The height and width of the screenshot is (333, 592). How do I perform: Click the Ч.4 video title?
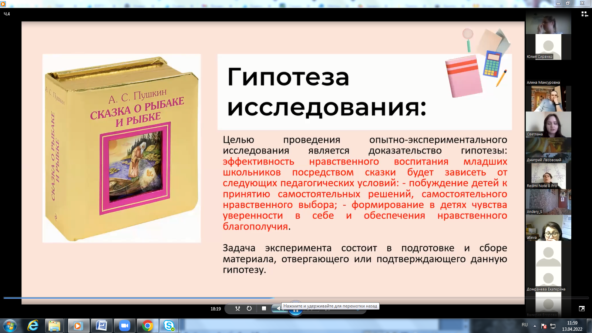pyautogui.click(x=7, y=14)
